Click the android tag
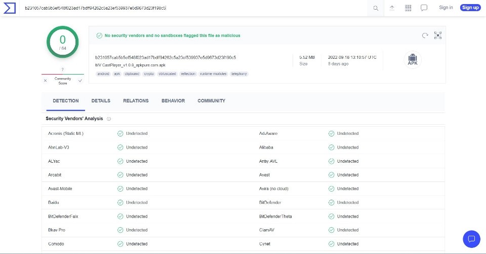486x254 pixels. tap(103, 74)
